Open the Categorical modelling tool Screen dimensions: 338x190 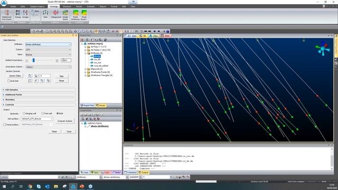pyautogui.click(x=56, y=14)
